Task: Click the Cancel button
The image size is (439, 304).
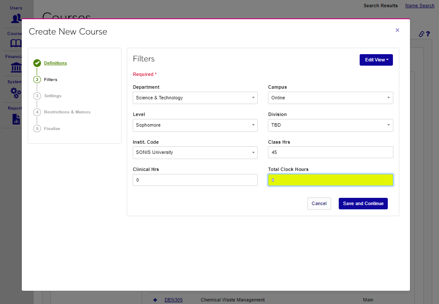Action: tap(319, 204)
